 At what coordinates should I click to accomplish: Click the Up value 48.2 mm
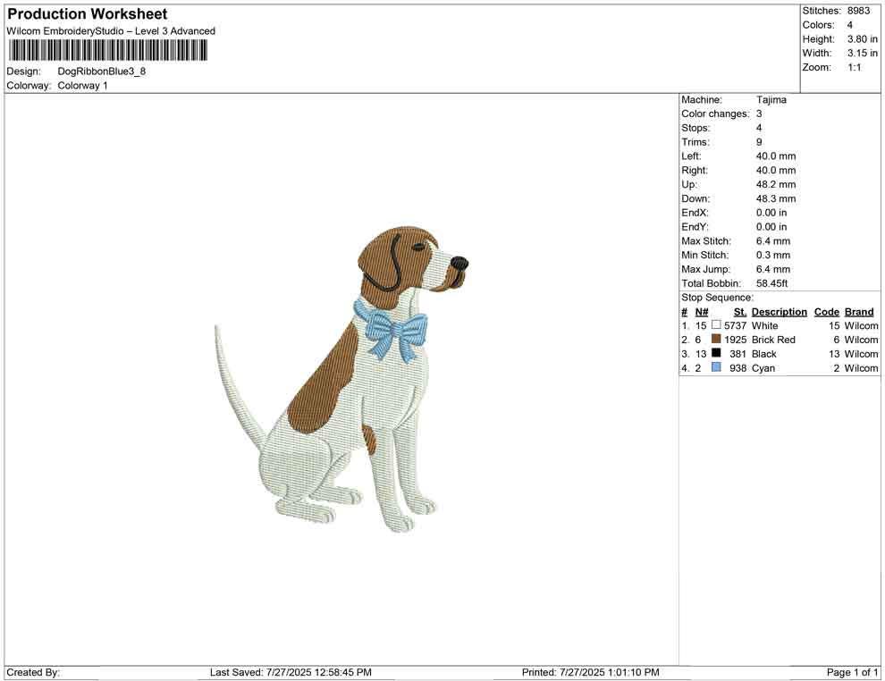[776, 184]
